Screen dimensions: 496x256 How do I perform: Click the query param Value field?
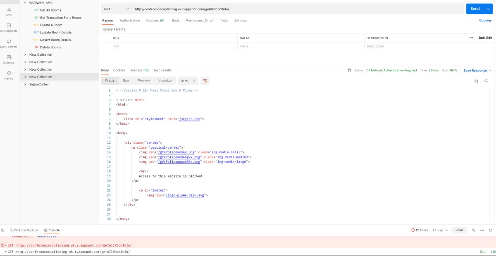(301, 46)
